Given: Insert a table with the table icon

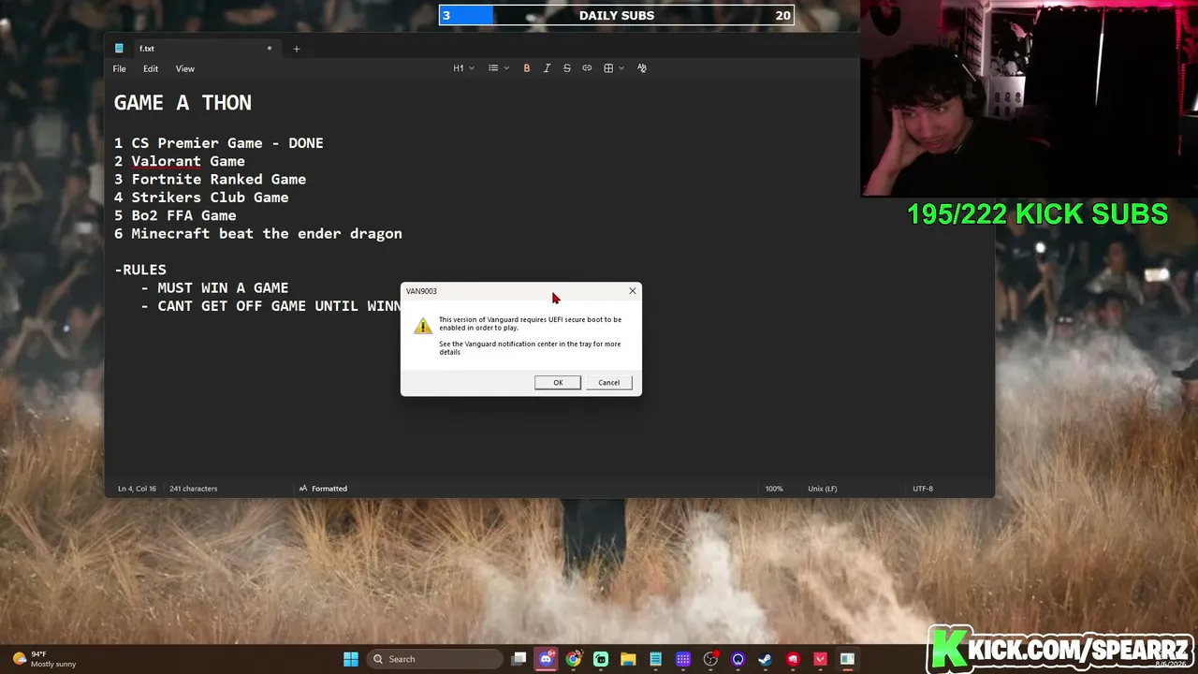Looking at the screenshot, I should point(608,68).
